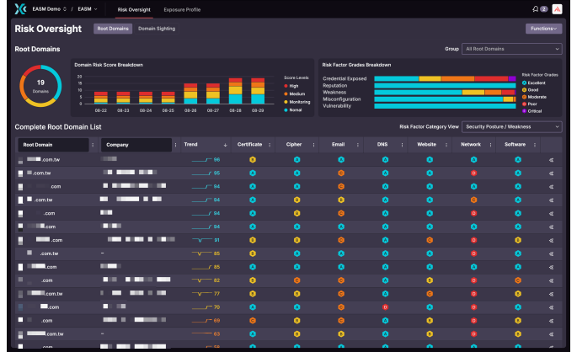The width and height of the screenshot is (577, 352).
Task: Click the double-chevron icon in first domain row
Action: point(552,159)
